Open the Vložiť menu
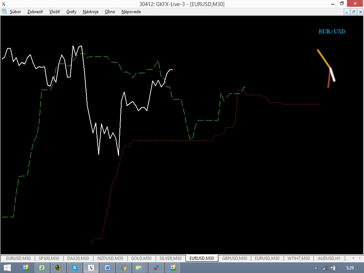 [x=54, y=12]
